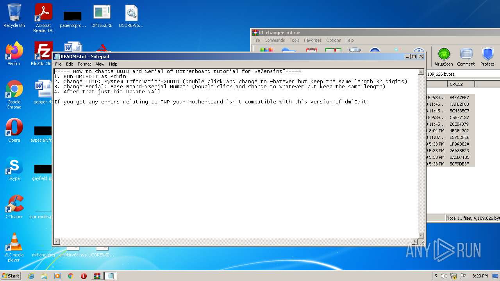Image resolution: width=500 pixels, height=281 pixels.
Task: Launch Acrobat Reader DC from desktop
Action: 43,18
